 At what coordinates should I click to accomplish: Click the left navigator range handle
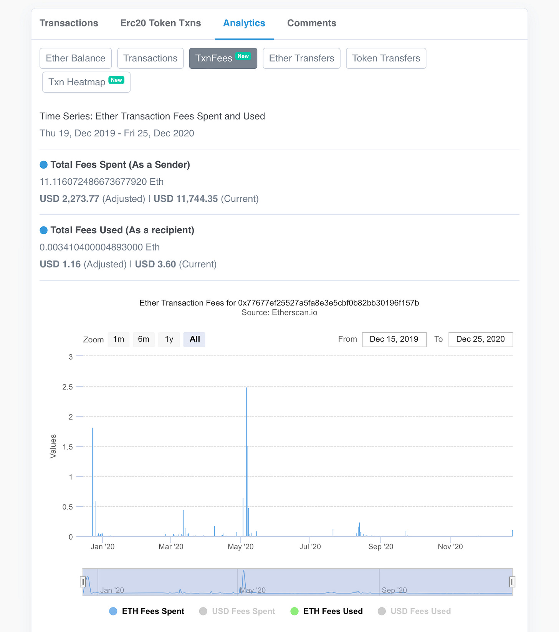click(x=83, y=582)
